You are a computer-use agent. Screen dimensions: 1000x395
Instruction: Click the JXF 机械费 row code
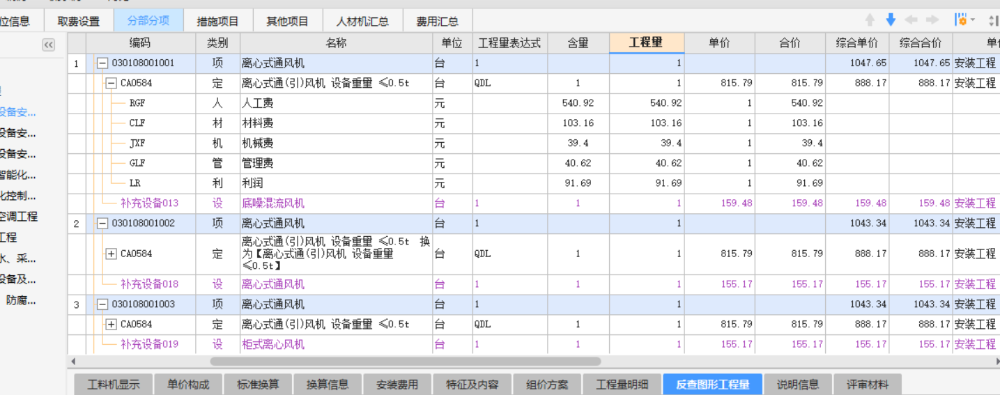137,144
